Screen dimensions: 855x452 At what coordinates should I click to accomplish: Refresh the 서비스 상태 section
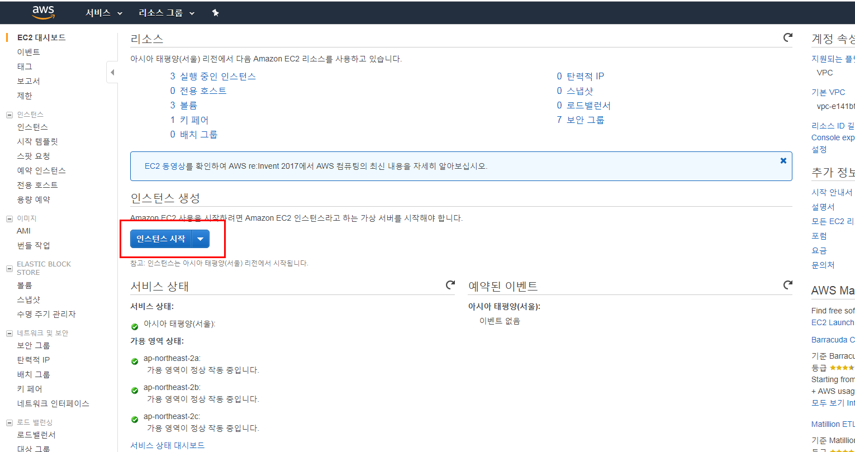click(x=450, y=285)
